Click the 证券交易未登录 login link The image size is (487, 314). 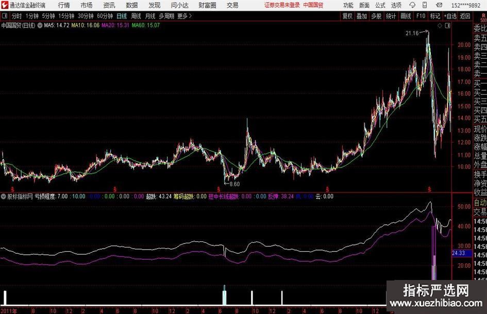pos(282,5)
